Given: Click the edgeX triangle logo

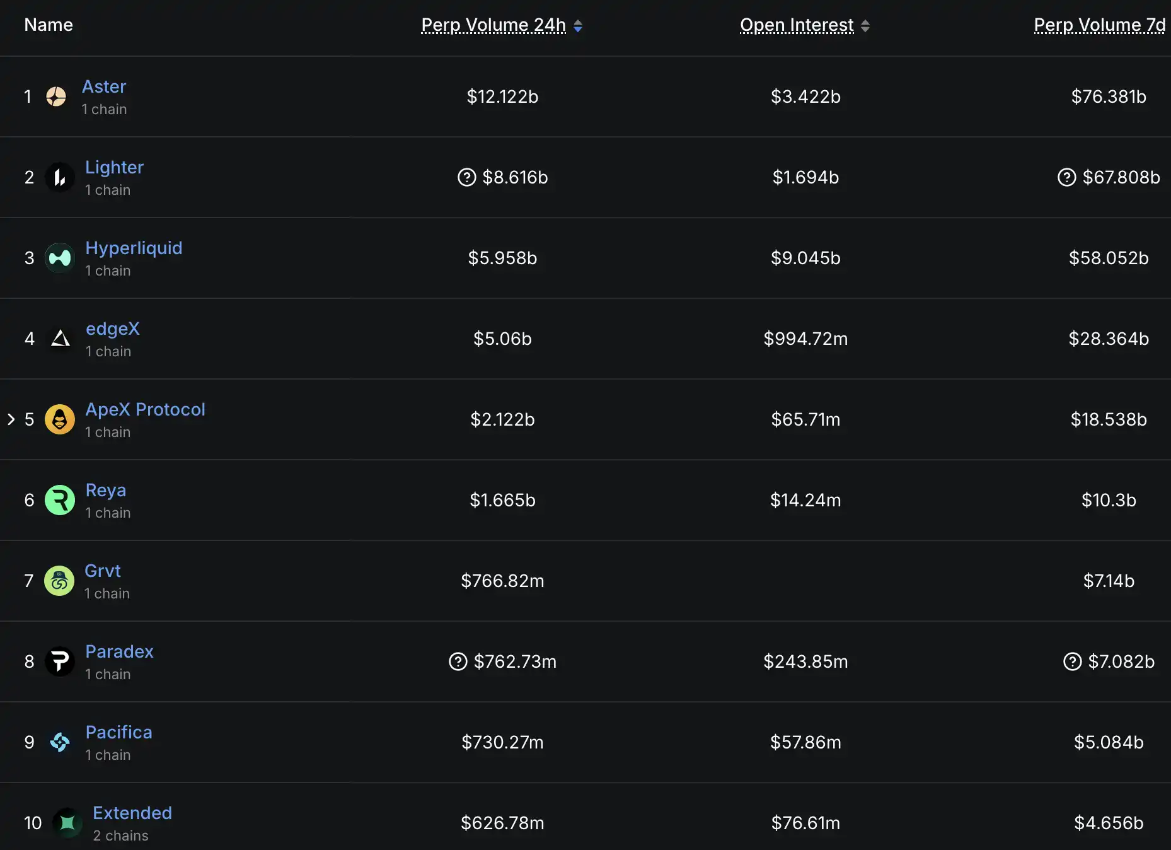Looking at the screenshot, I should pos(60,339).
